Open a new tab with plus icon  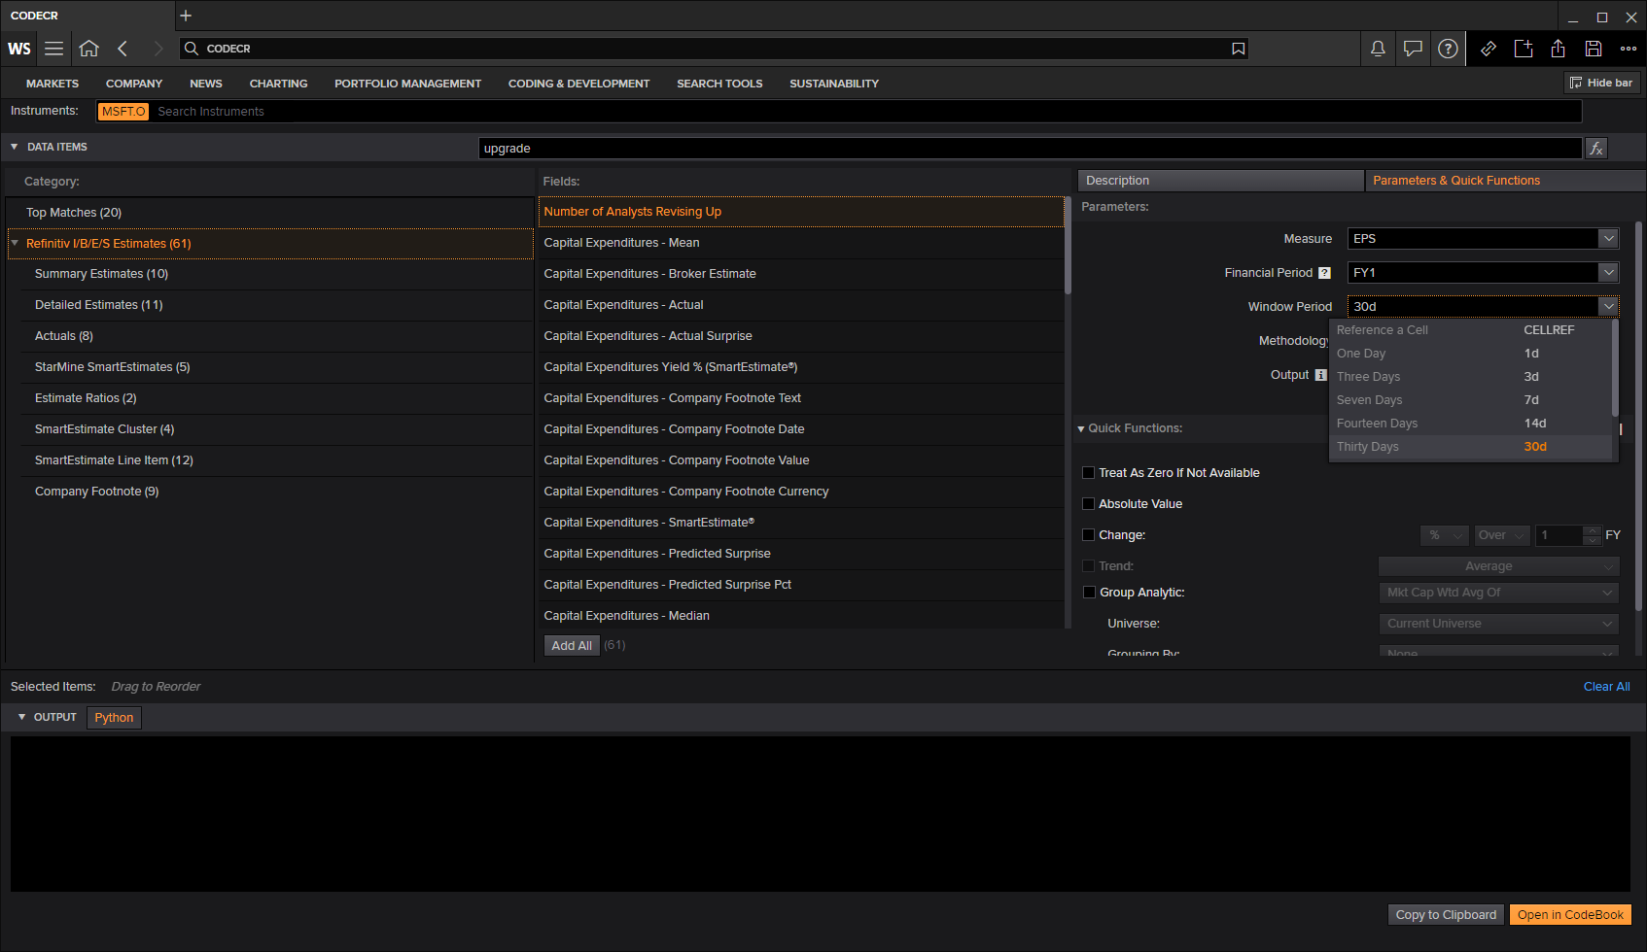click(x=186, y=16)
